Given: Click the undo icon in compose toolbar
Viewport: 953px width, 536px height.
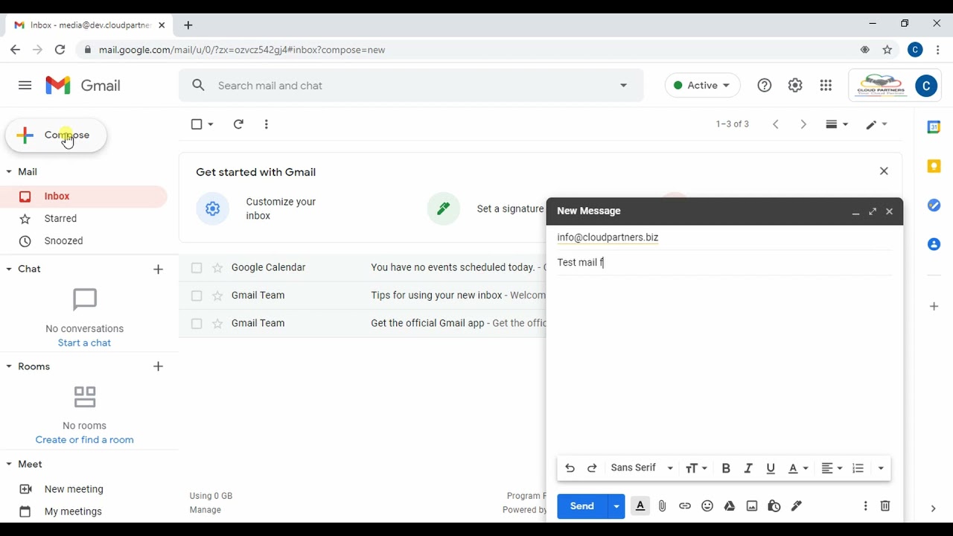Looking at the screenshot, I should (570, 468).
